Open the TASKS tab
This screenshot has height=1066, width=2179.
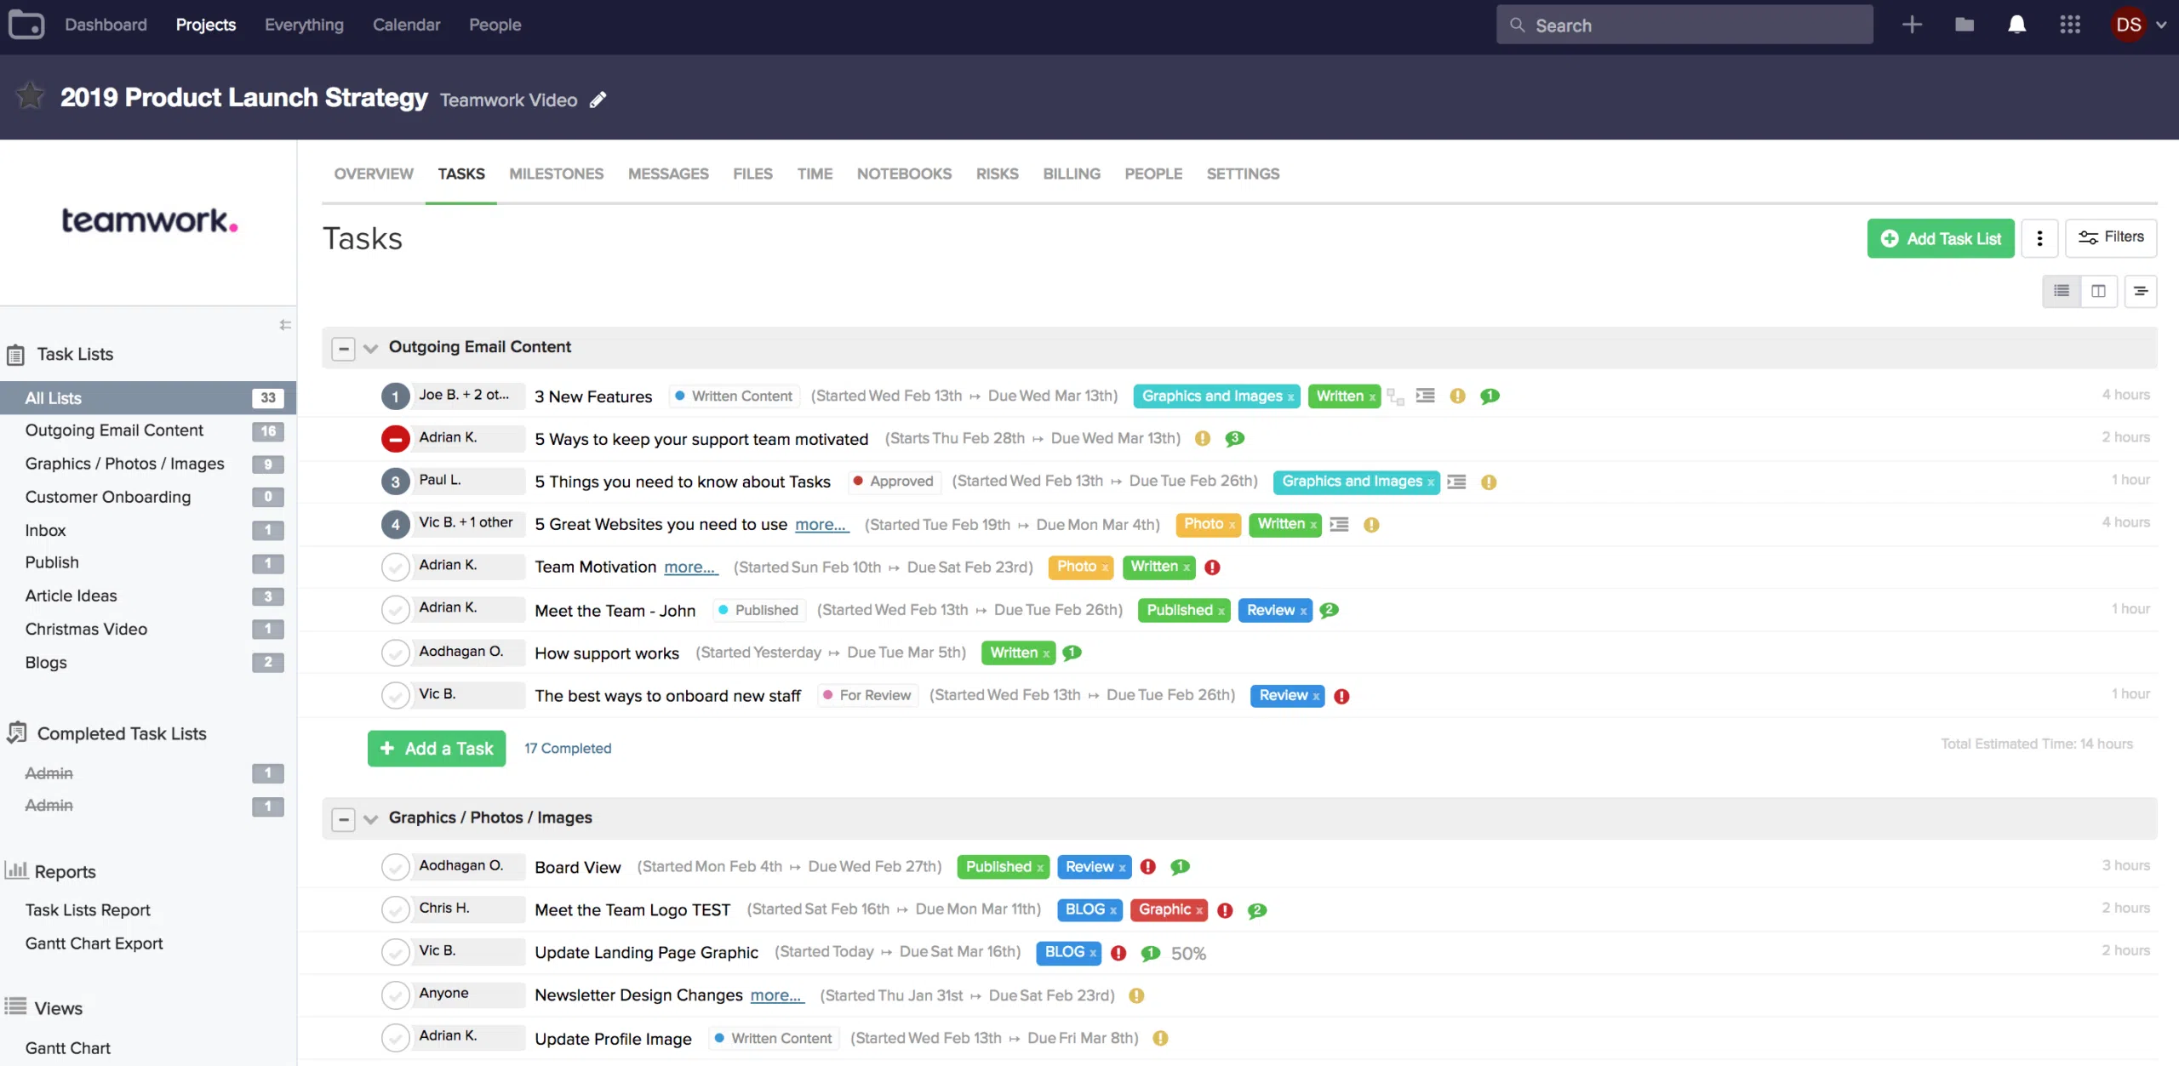tap(461, 174)
